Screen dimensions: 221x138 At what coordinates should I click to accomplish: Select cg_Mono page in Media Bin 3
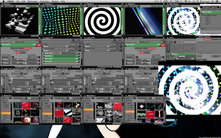click(x=89, y=110)
